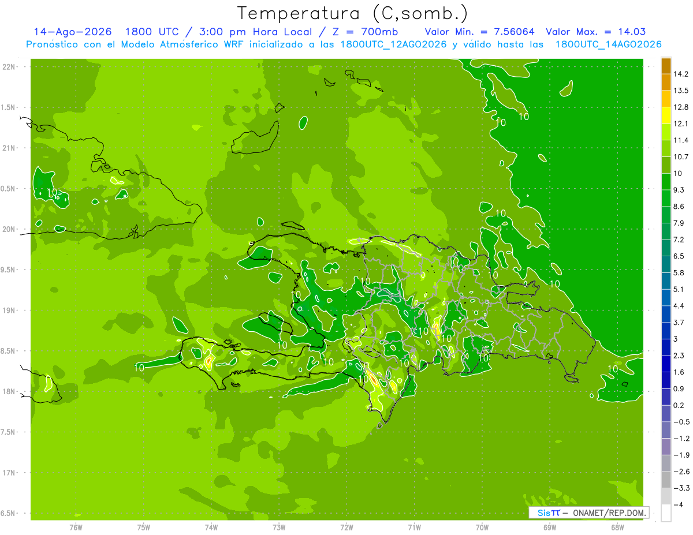Click the '72W' longitude axis label

(x=346, y=527)
